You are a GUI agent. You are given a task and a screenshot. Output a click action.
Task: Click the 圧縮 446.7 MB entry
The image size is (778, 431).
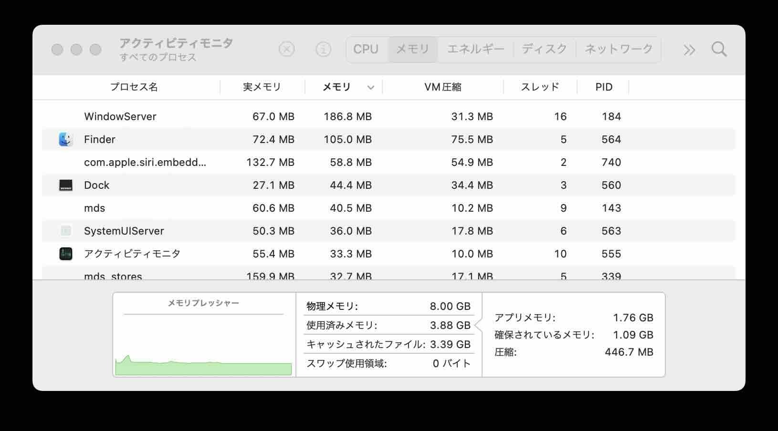(574, 352)
